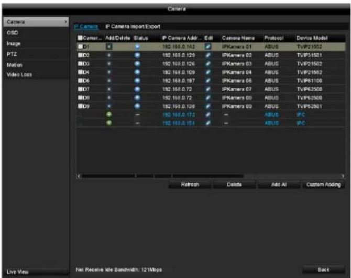Image resolution: width=351 pixels, height=278 pixels.
Task: Click the Refresh button
Action: click(190, 184)
